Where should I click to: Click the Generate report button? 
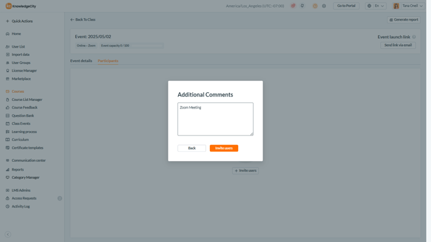pyautogui.click(x=404, y=20)
